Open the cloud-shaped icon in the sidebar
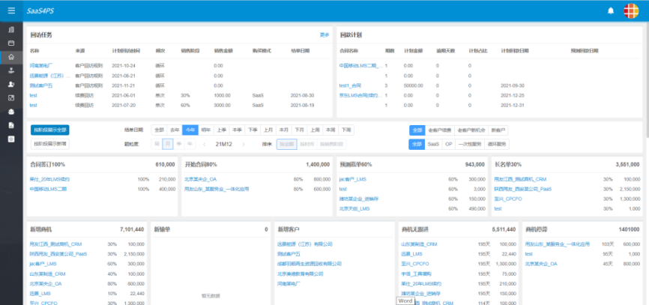This screenshot has width=649, height=305. click(11, 112)
